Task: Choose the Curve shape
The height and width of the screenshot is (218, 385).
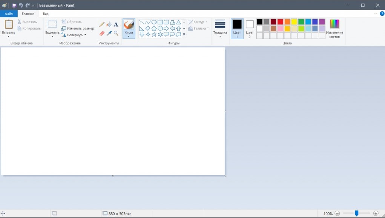Action: point(148,22)
